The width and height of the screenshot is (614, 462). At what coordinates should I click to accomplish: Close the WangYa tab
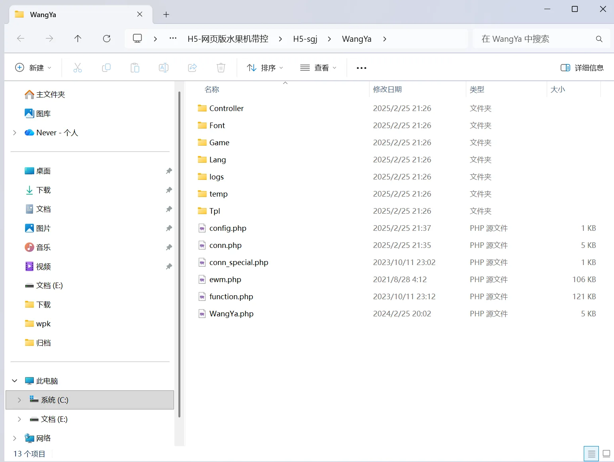pos(140,14)
